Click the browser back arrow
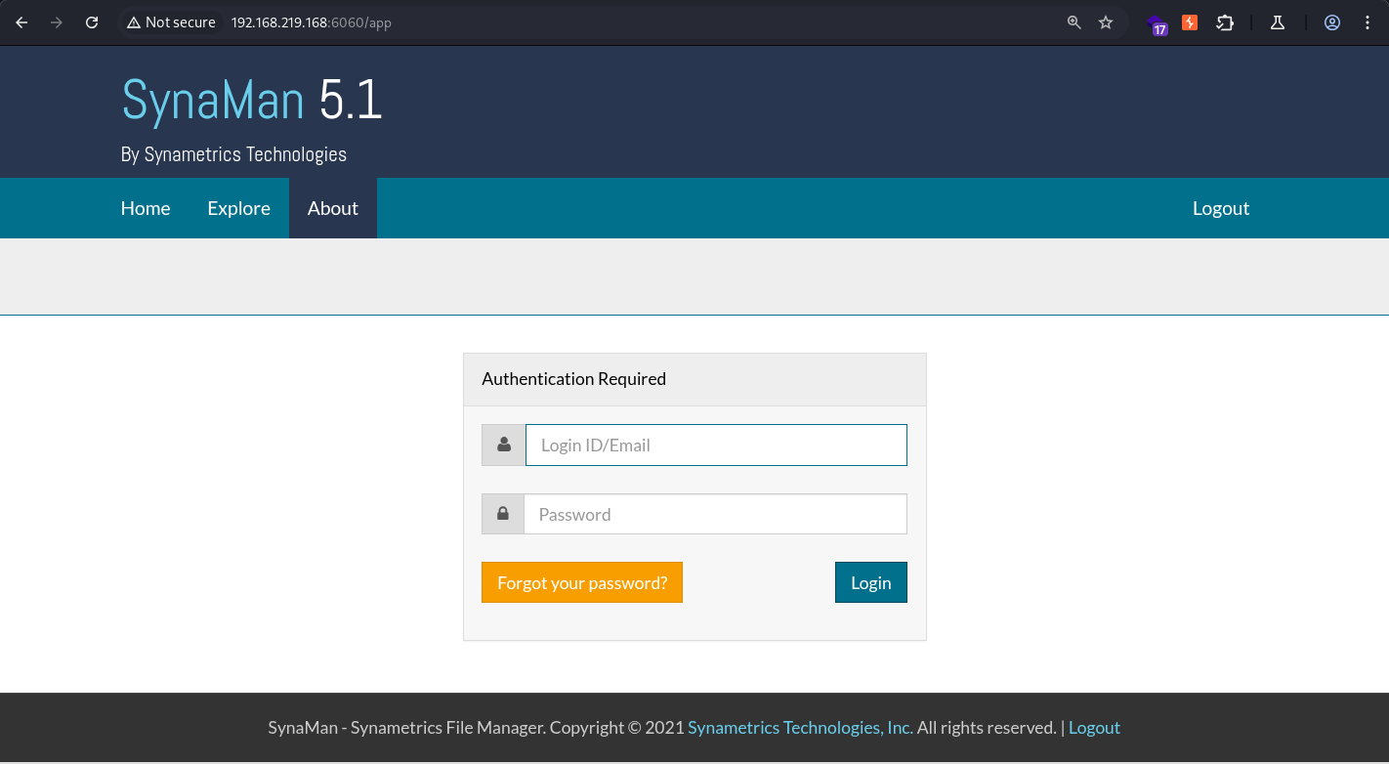Image resolution: width=1389 pixels, height=764 pixels. click(x=21, y=22)
